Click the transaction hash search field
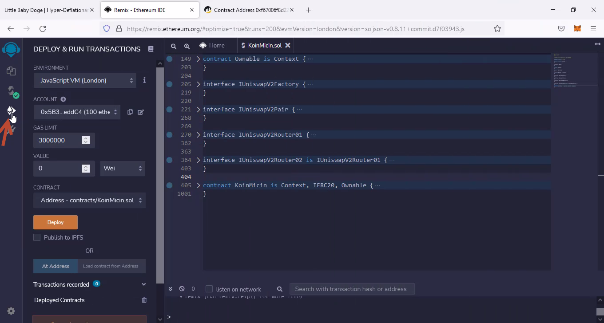This screenshot has height=323, width=604. (x=351, y=289)
